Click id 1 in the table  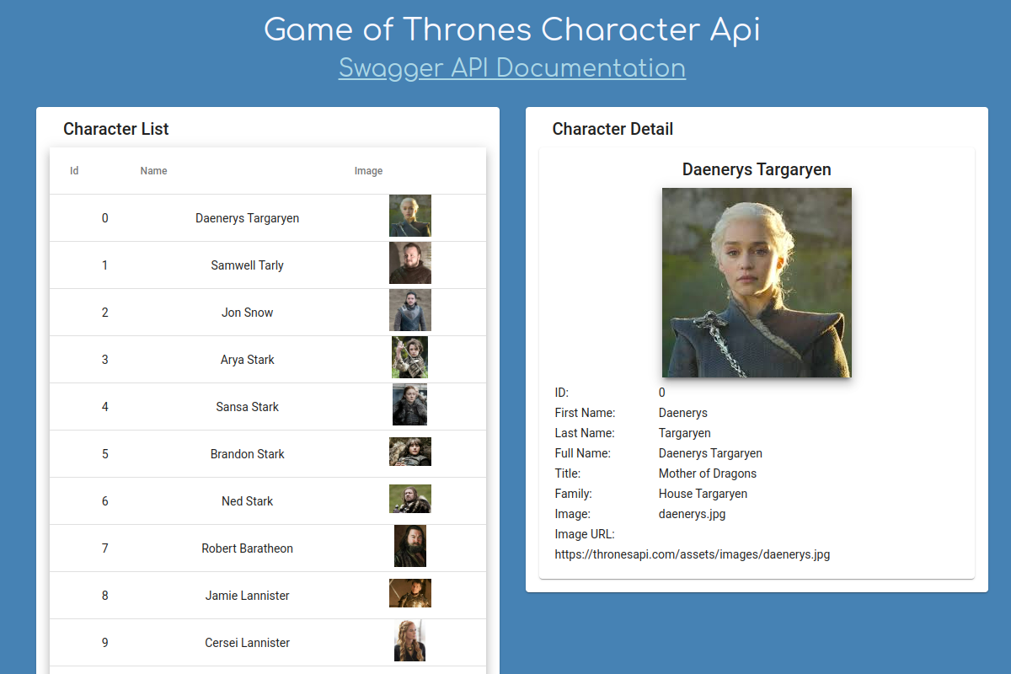pos(105,265)
